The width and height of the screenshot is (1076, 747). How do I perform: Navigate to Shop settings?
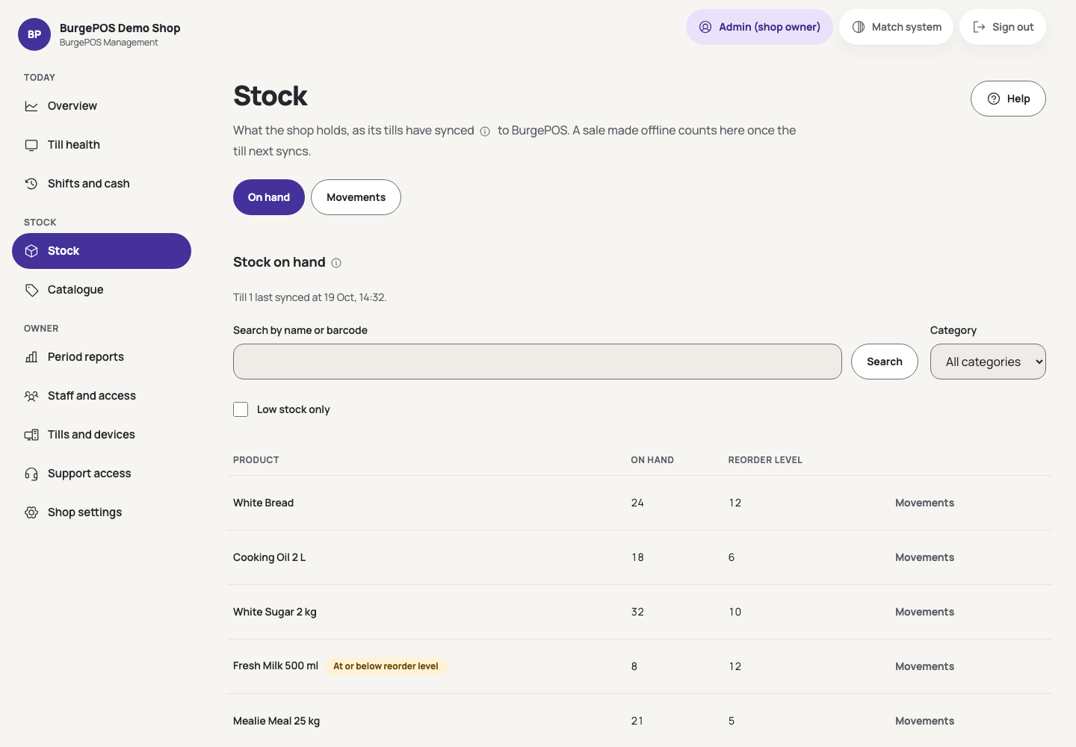[x=102, y=512]
